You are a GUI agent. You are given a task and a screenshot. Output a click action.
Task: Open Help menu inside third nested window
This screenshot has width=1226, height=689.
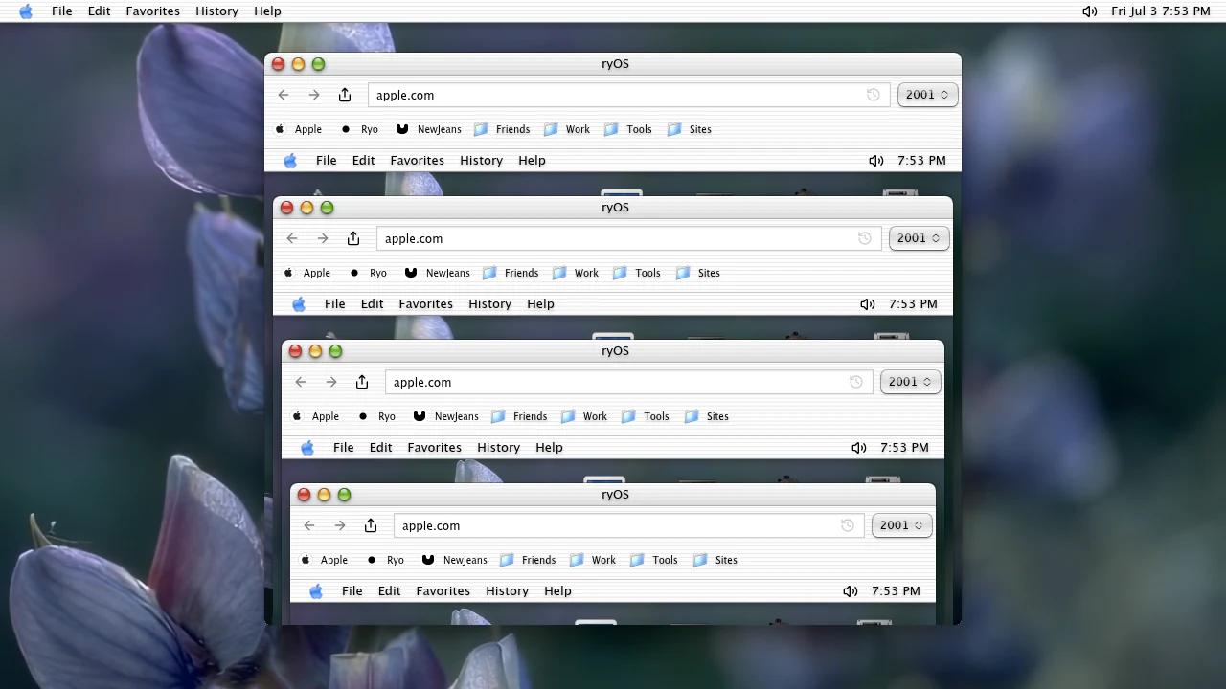pyautogui.click(x=549, y=448)
